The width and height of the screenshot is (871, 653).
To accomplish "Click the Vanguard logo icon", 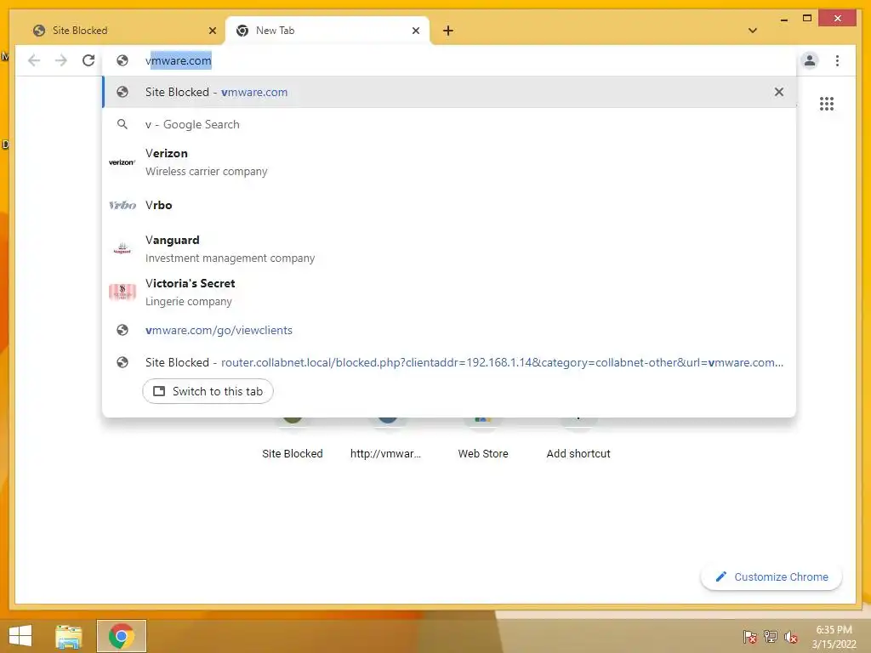I will point(122,248).
